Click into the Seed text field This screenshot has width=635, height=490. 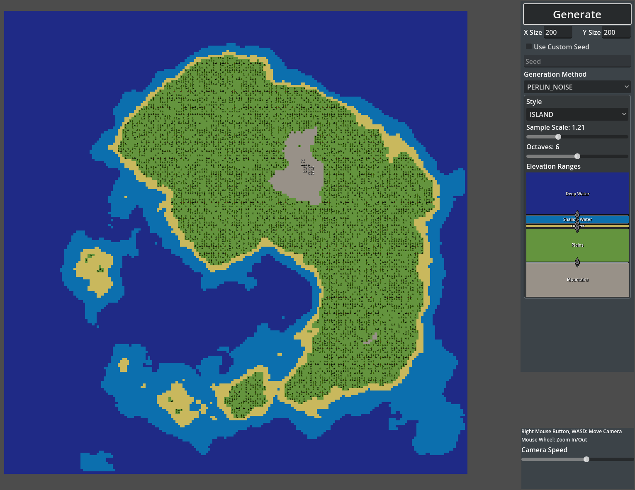pos(577,61)
